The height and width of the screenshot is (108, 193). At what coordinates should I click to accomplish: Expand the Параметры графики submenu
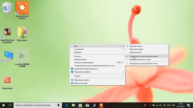click(x=97, y=72)
